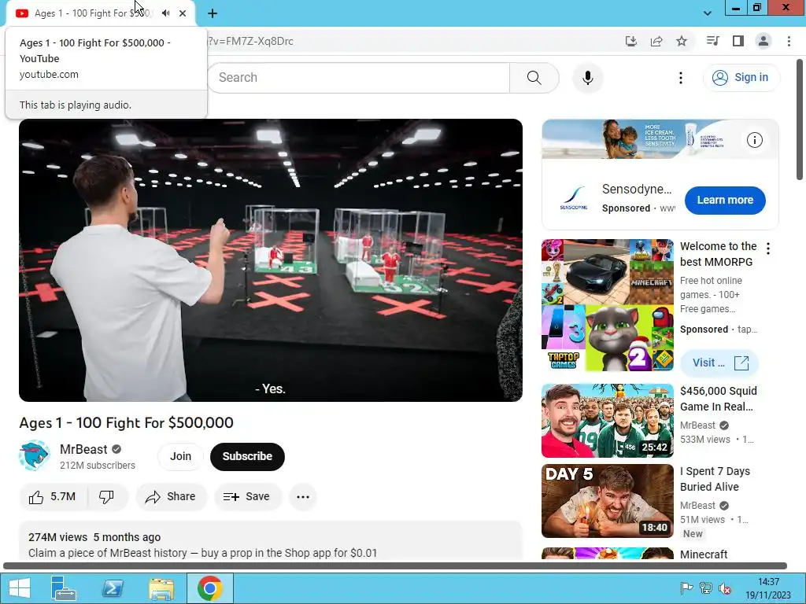
Task: Click the network tray icon
Action: pos(706,588)
